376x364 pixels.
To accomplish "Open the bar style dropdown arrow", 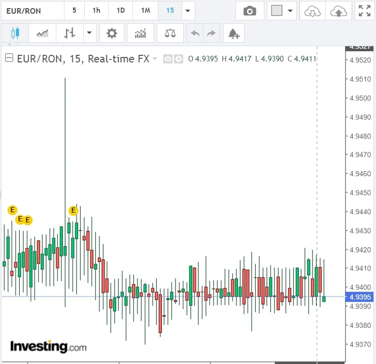I will point(89,34).
